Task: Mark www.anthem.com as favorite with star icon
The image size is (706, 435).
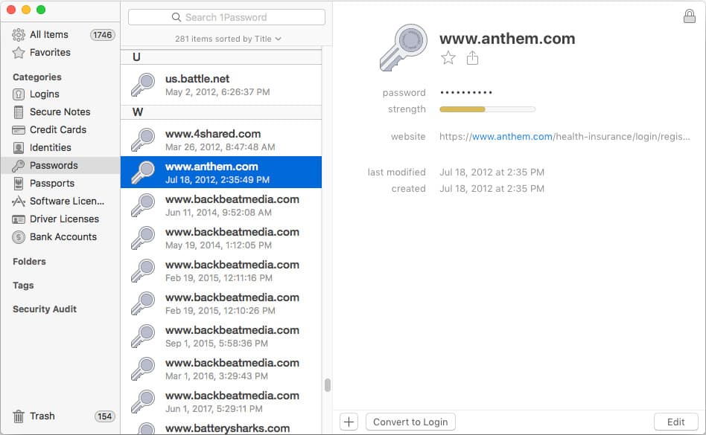Action: click(448, 58)
